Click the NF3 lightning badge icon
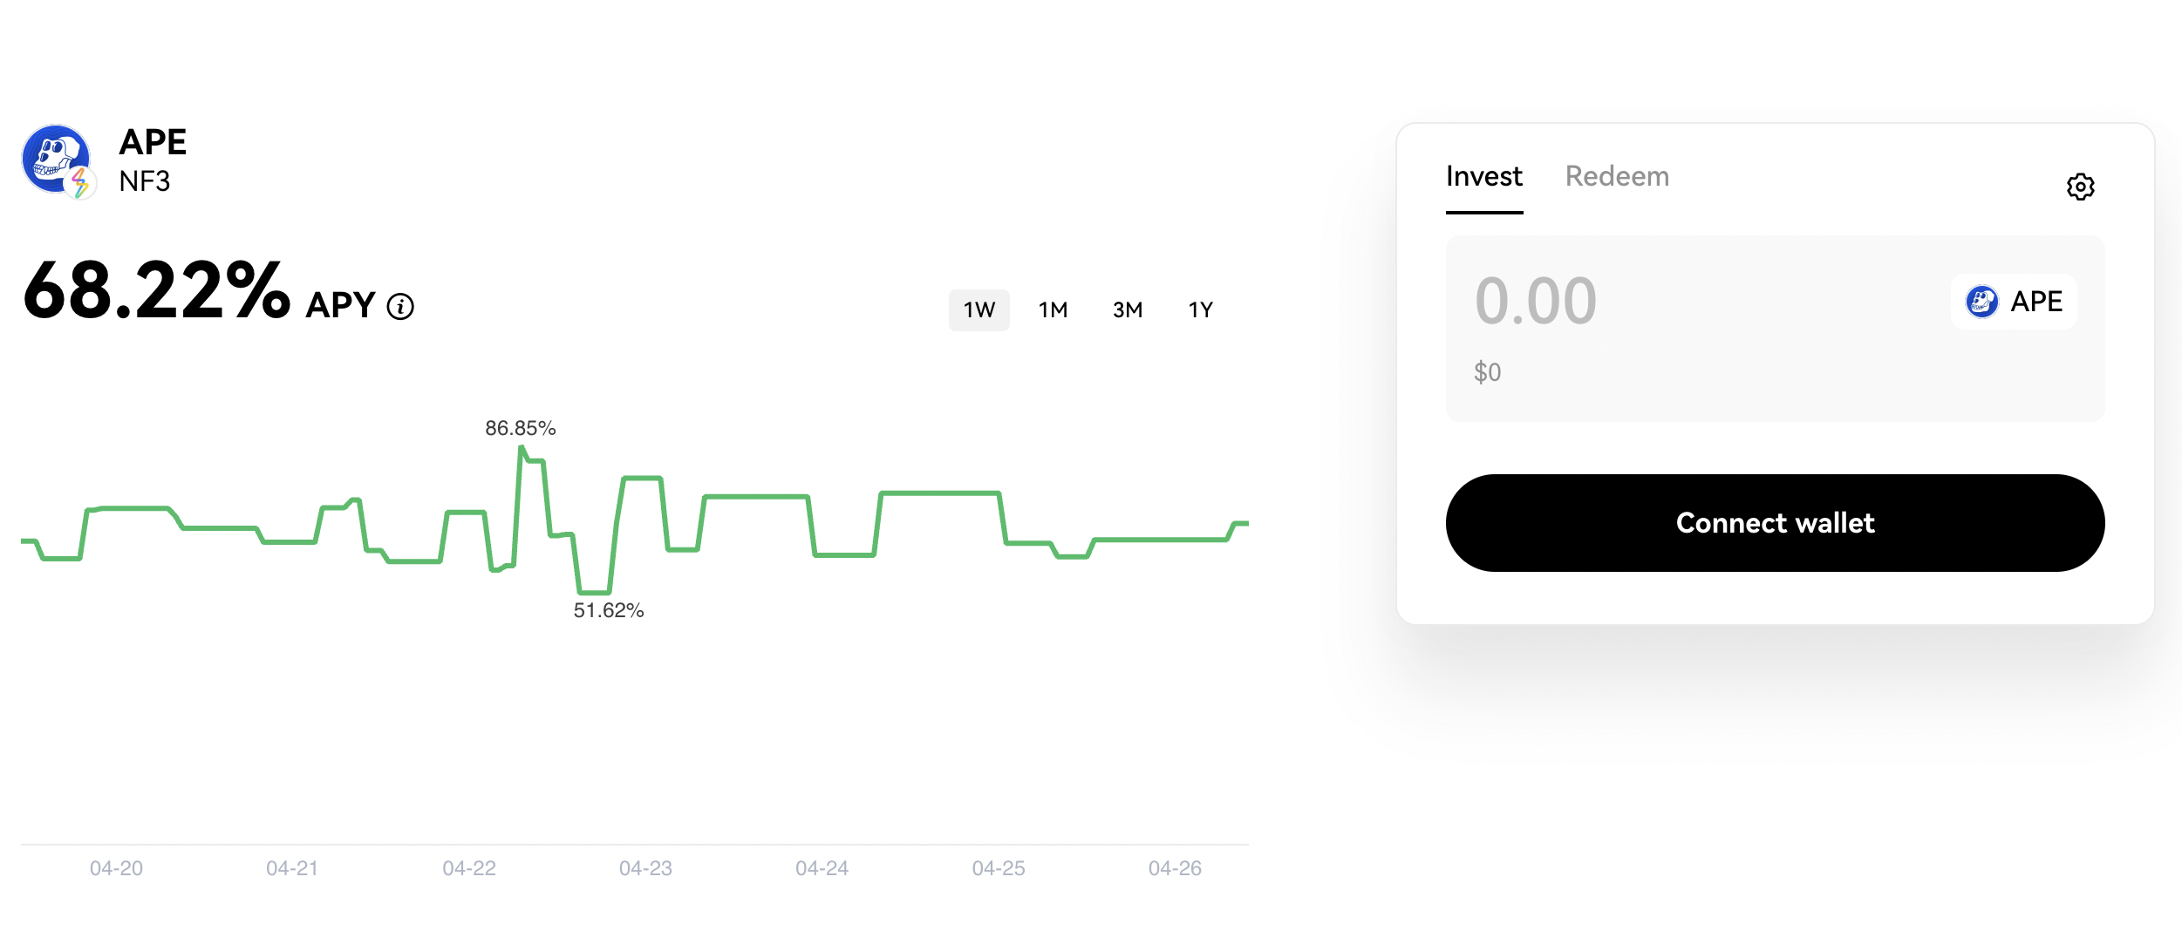This screenshot has width=2182, height=931. 80,182
